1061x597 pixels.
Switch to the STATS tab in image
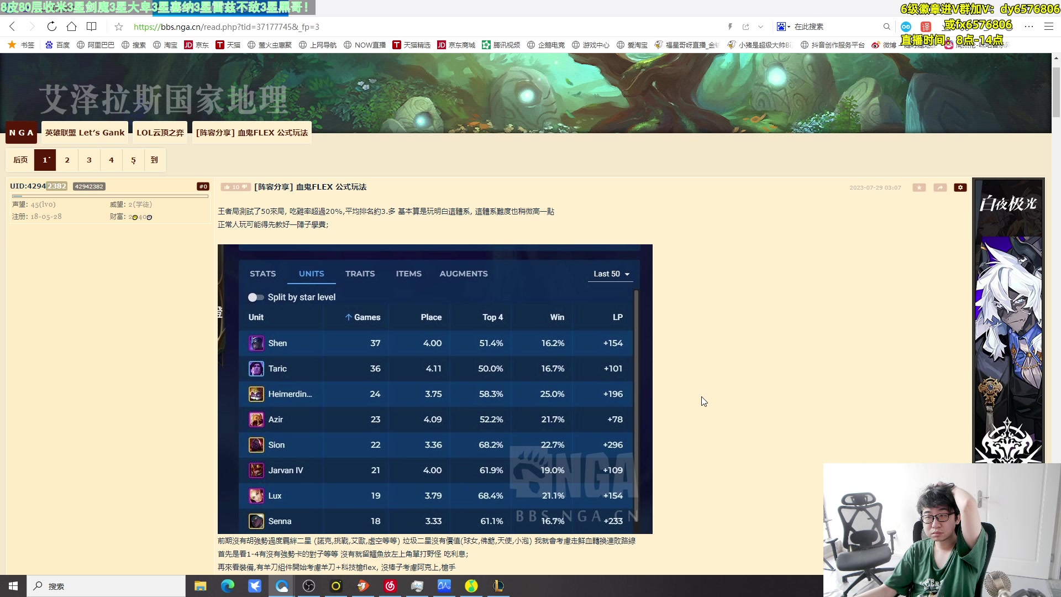click(262, 274)
